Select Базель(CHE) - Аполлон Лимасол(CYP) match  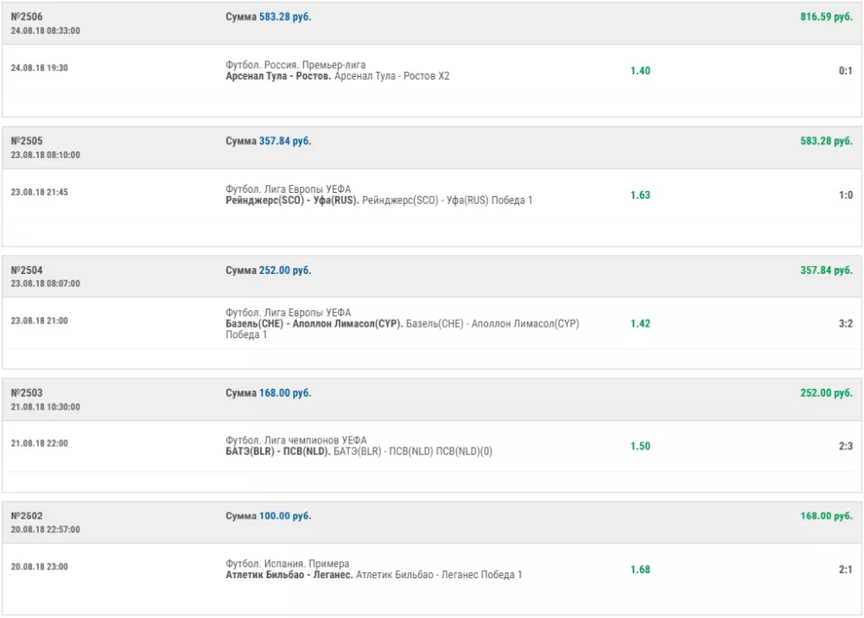tap(314, 324)
